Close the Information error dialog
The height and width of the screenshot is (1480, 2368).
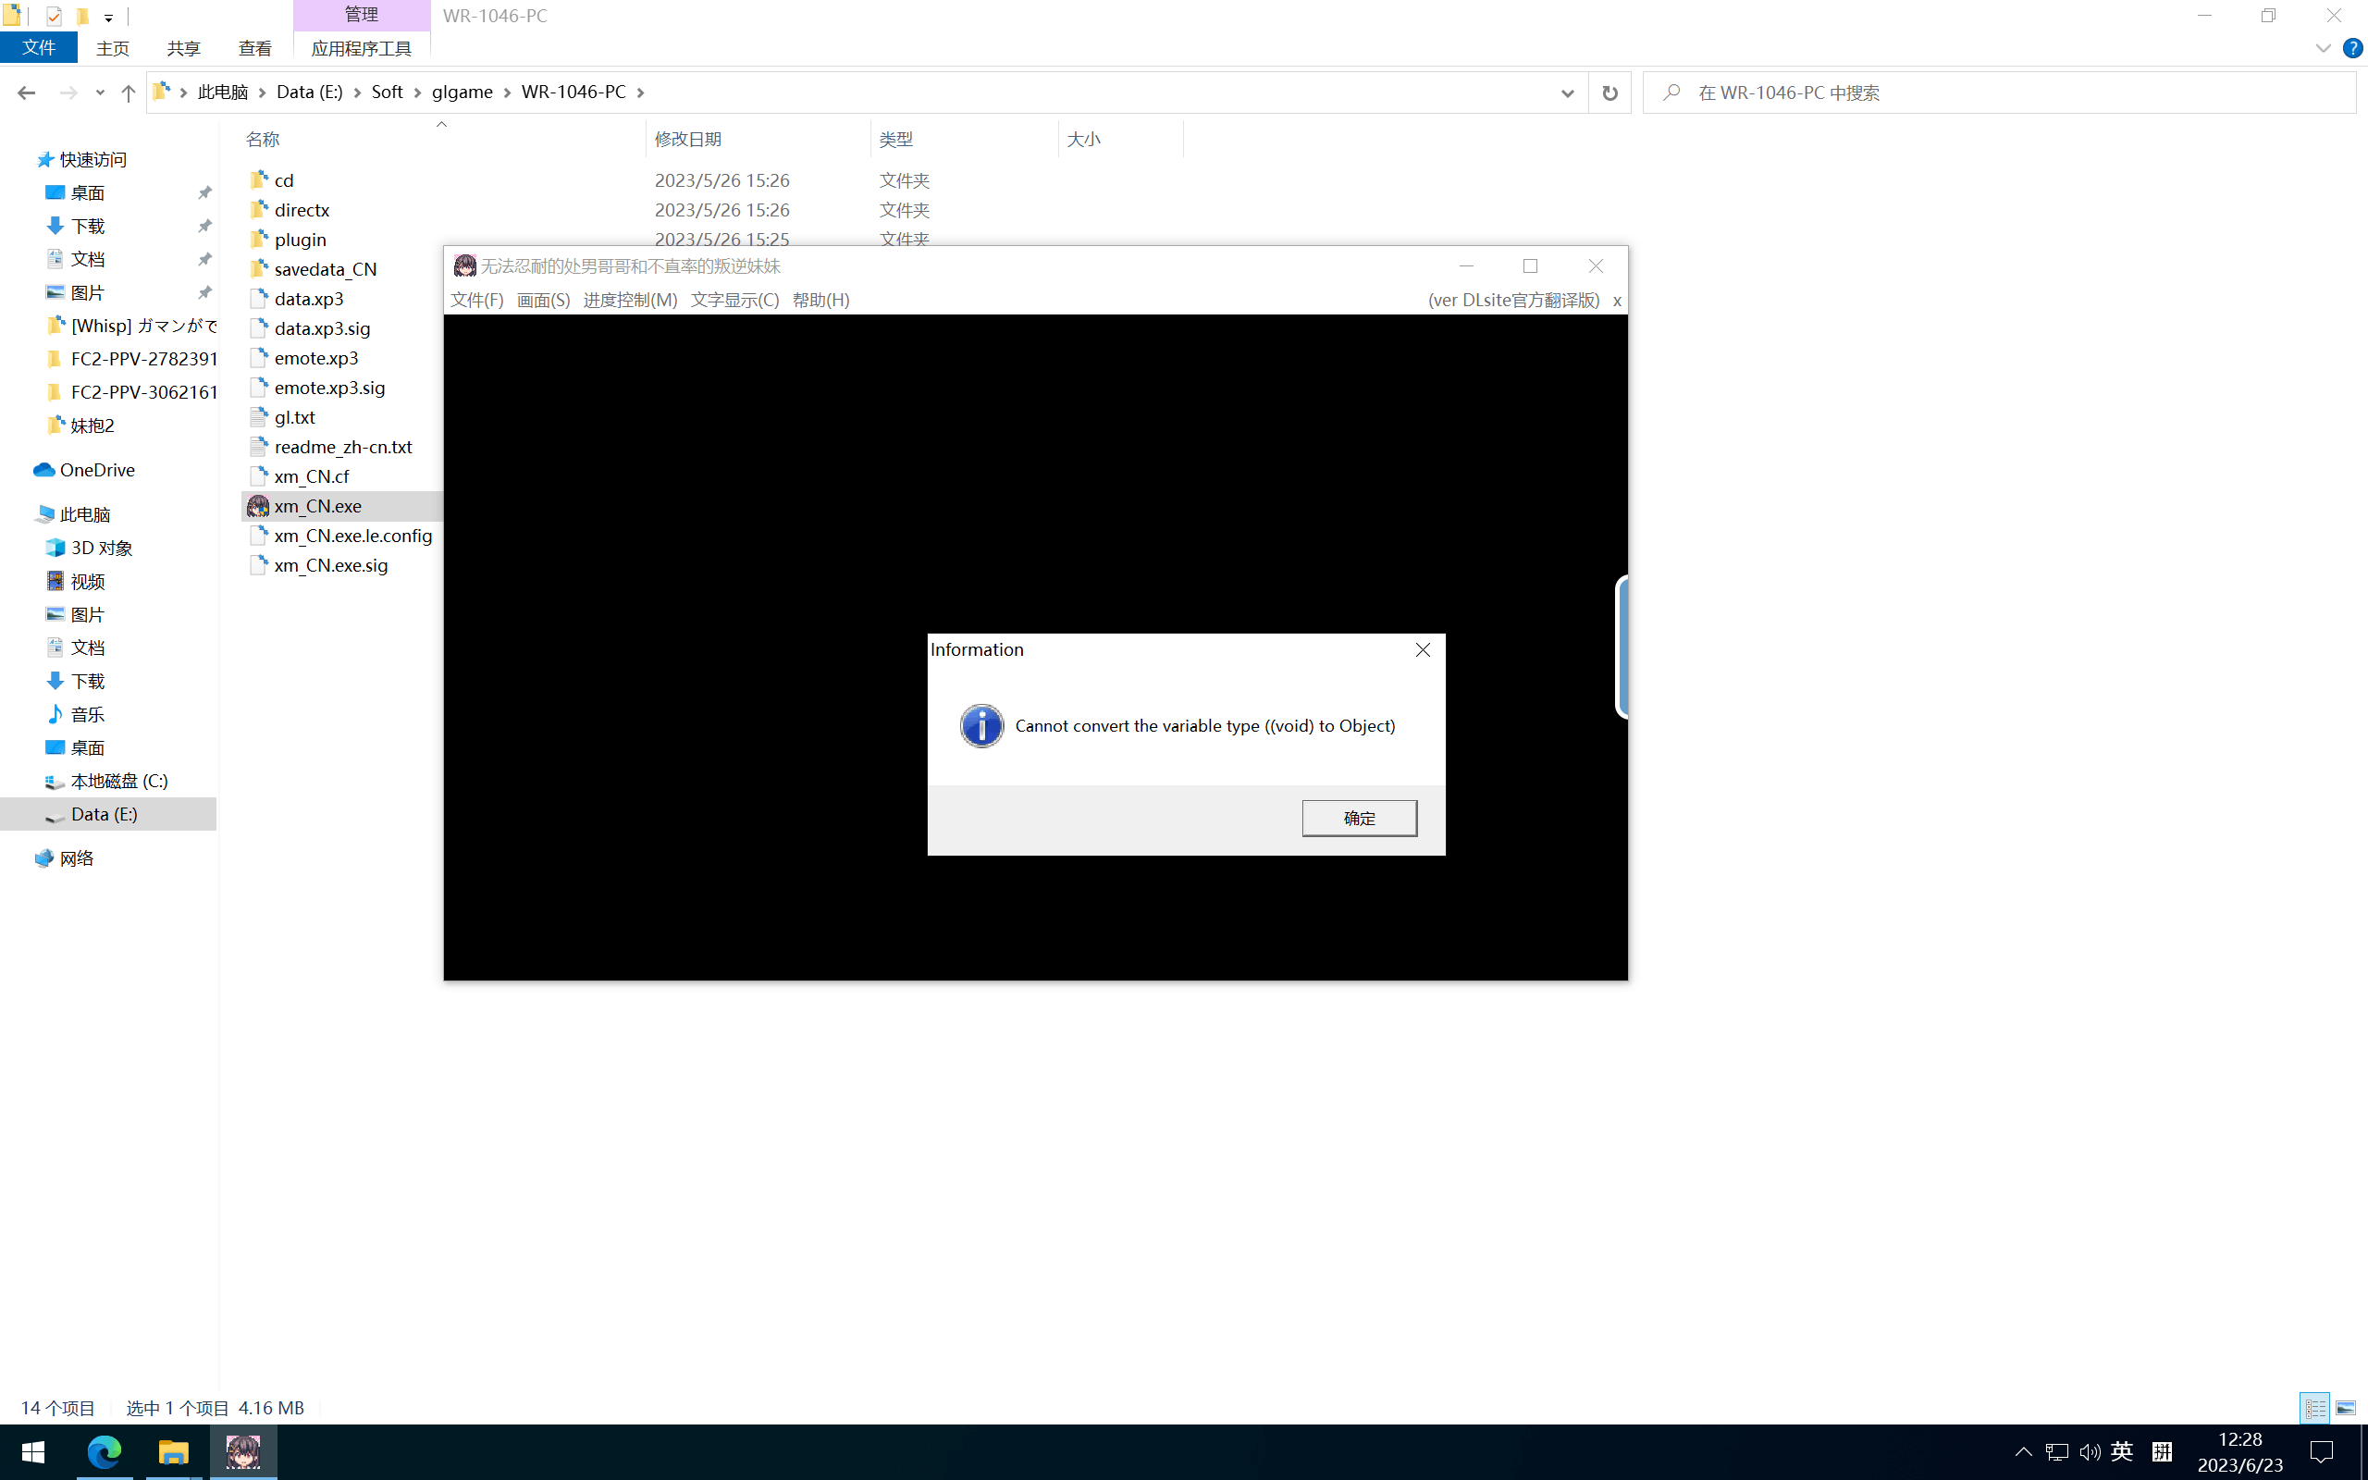pyautogui.click(x=1423, y=650)
